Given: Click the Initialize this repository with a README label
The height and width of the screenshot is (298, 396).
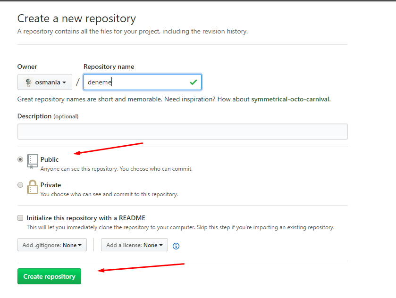Looking at the screenshot, I should click(x=86, y=218).
